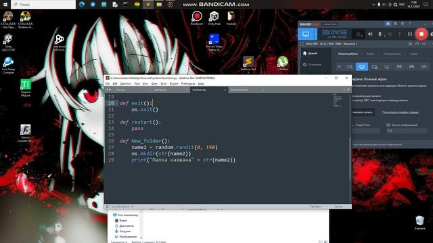Select the audio-only recording mode icon in Bandicam

click(x=424, y=67)
